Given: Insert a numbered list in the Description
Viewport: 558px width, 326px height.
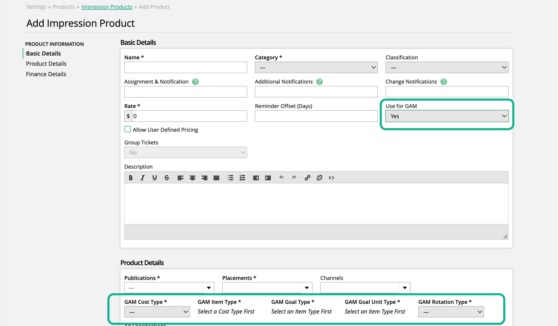Looking at the screenshot, I should (x=242, y=178).
